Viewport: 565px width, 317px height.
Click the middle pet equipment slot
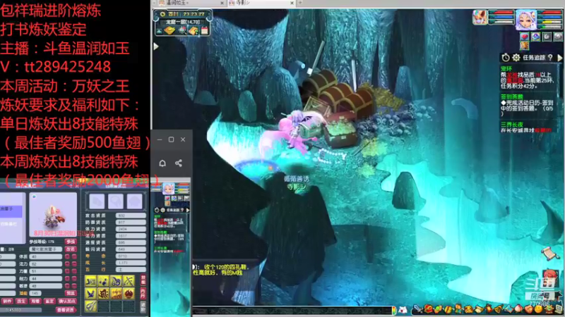coord(115,201)
